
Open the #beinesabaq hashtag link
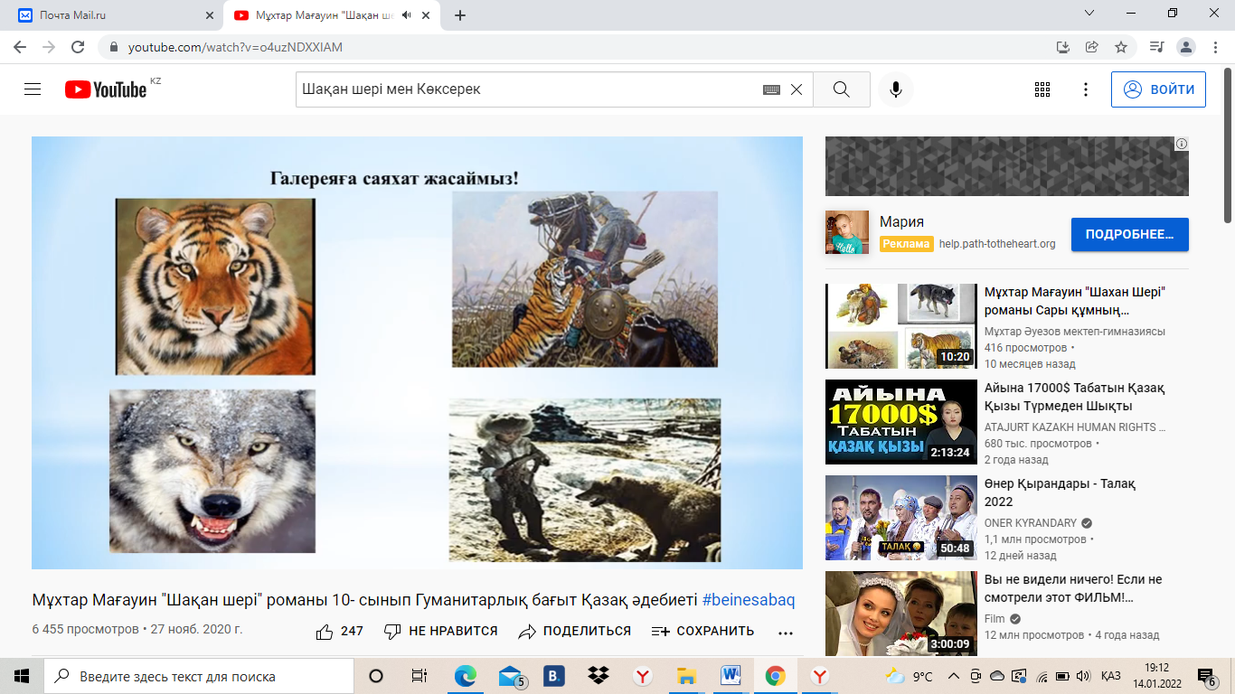click(x=749, y=600)
